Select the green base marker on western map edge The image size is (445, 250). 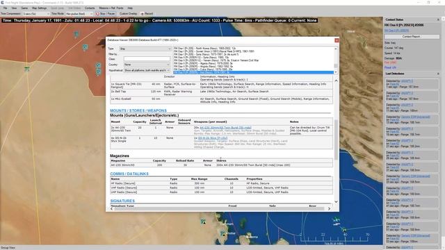(27, 69)
